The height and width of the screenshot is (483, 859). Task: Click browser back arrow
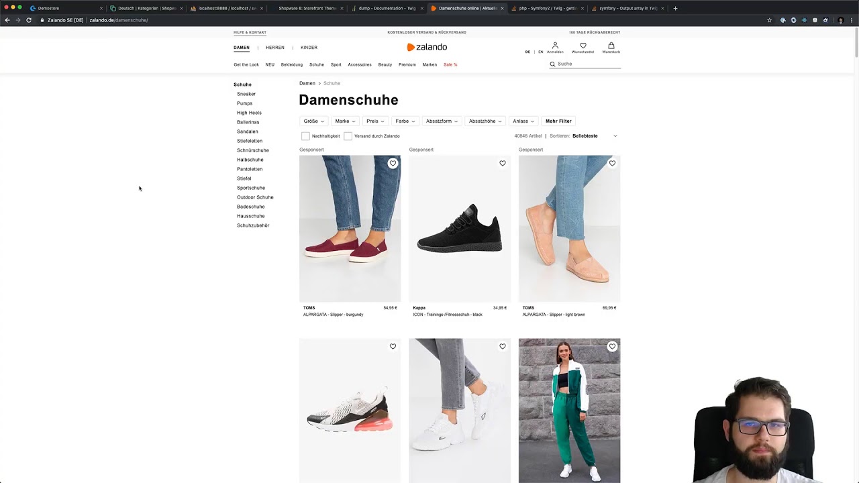click(x=7, y=20)
